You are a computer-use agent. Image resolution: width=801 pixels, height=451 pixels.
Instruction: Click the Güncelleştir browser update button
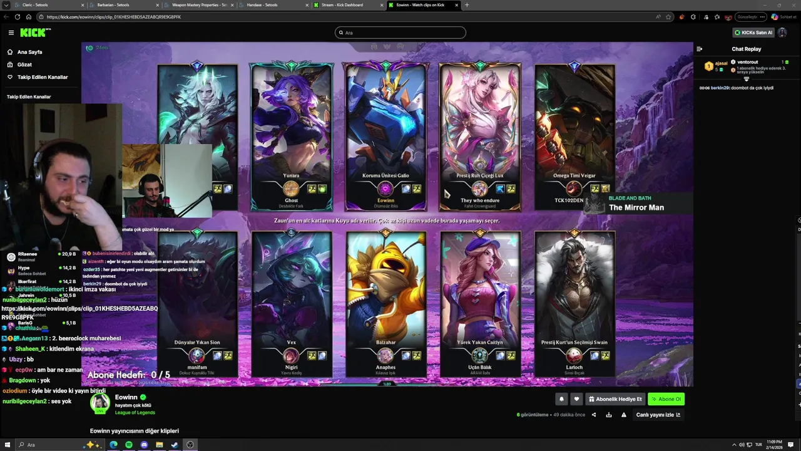pos(750,17)
